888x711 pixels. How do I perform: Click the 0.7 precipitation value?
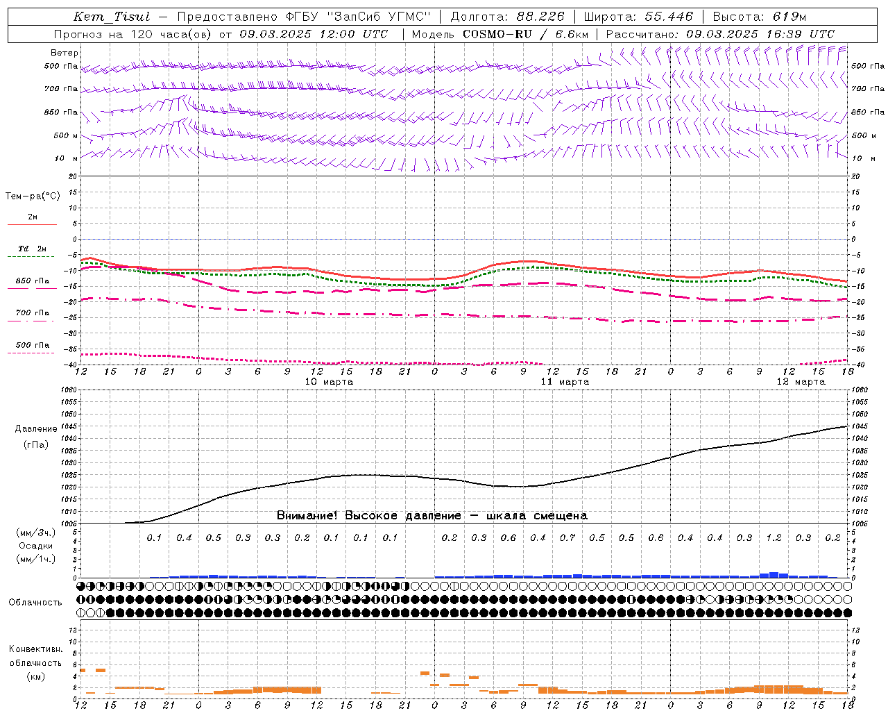click(567, 538)
